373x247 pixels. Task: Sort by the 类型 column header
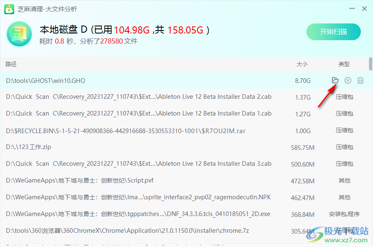344,64
